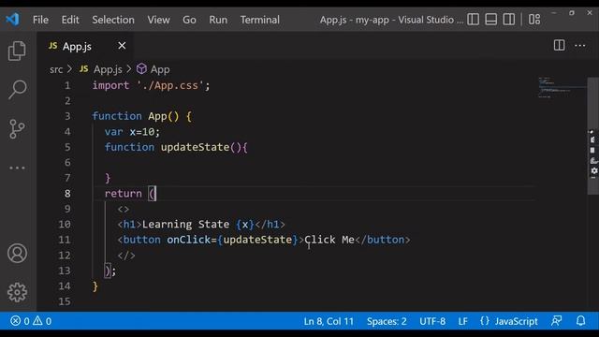The image size is (599, 337).
Task: Change indentation via Spaces: 2
Action: click(x=387, y=321)
